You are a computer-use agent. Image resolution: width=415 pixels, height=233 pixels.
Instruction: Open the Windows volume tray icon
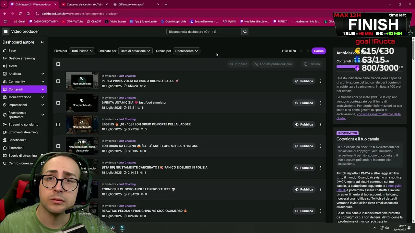coord(387,228)
